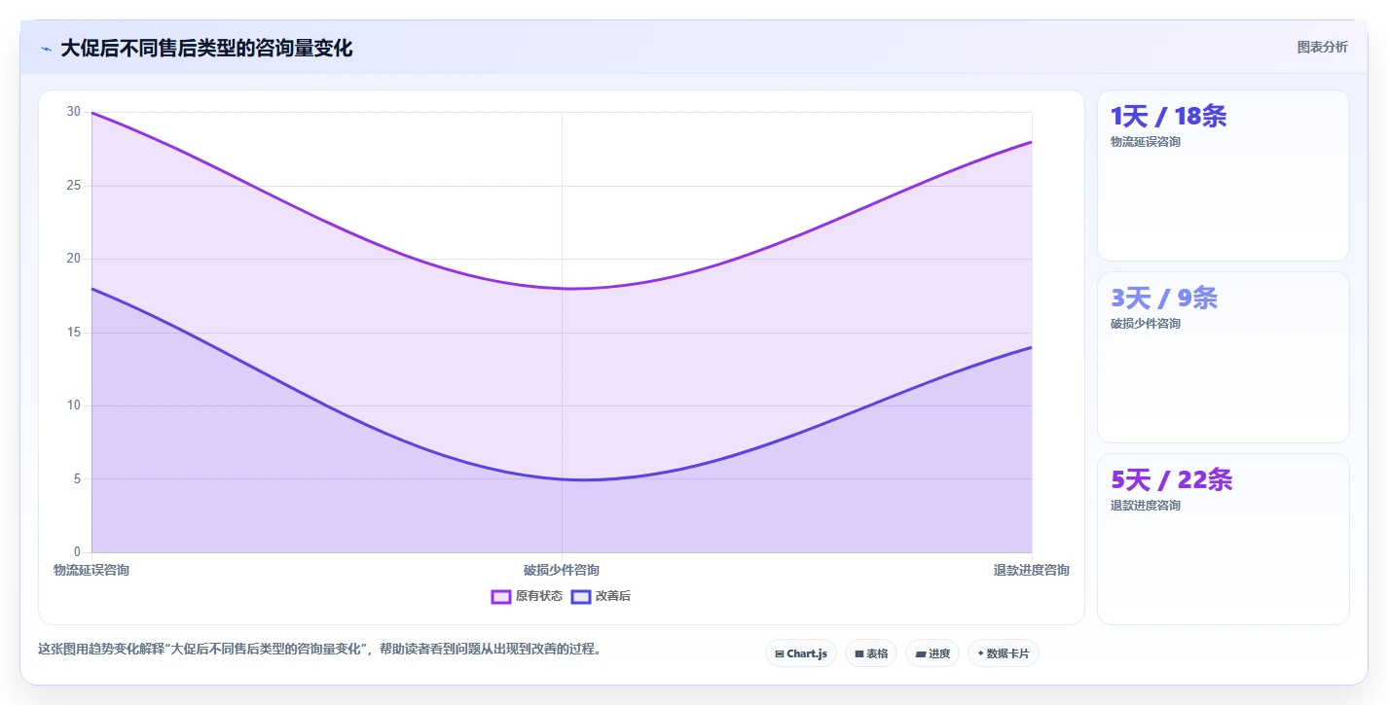Click the purple 原有状态 legend swatch
This screenshot has width=1388, height=705.
tap(501, 596)
